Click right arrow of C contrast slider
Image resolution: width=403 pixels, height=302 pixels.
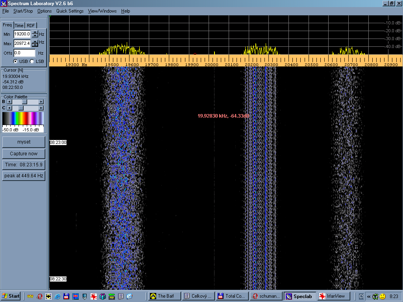41,108
